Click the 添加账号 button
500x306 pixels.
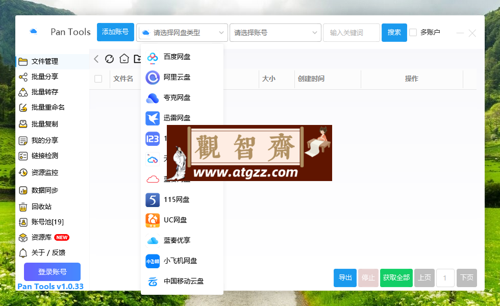click(115, 32)
